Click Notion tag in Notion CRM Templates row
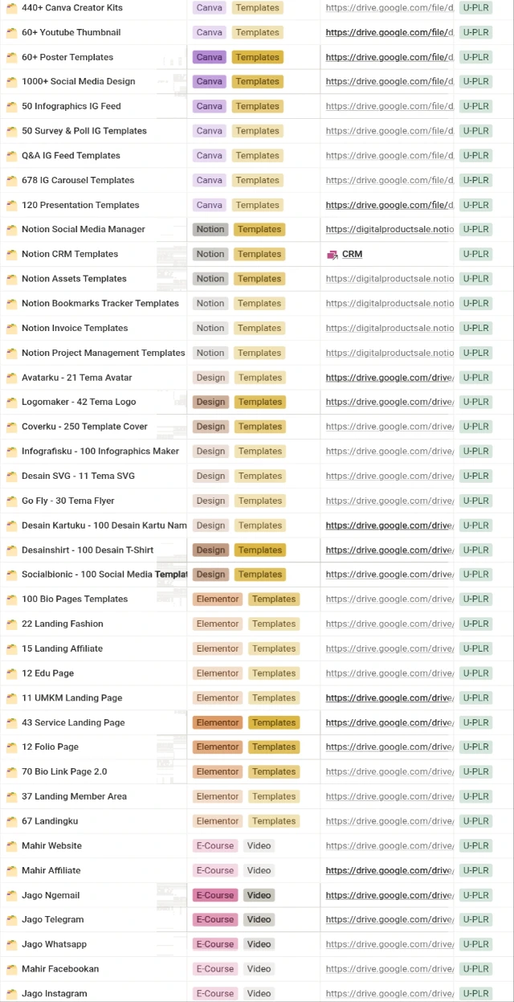 click(x=210, y=254)
